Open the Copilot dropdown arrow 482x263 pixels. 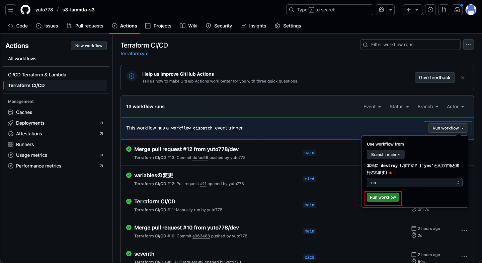click(x=391, y=10)
